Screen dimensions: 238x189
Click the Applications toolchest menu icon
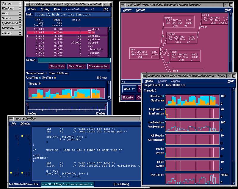tap(20, 23)
